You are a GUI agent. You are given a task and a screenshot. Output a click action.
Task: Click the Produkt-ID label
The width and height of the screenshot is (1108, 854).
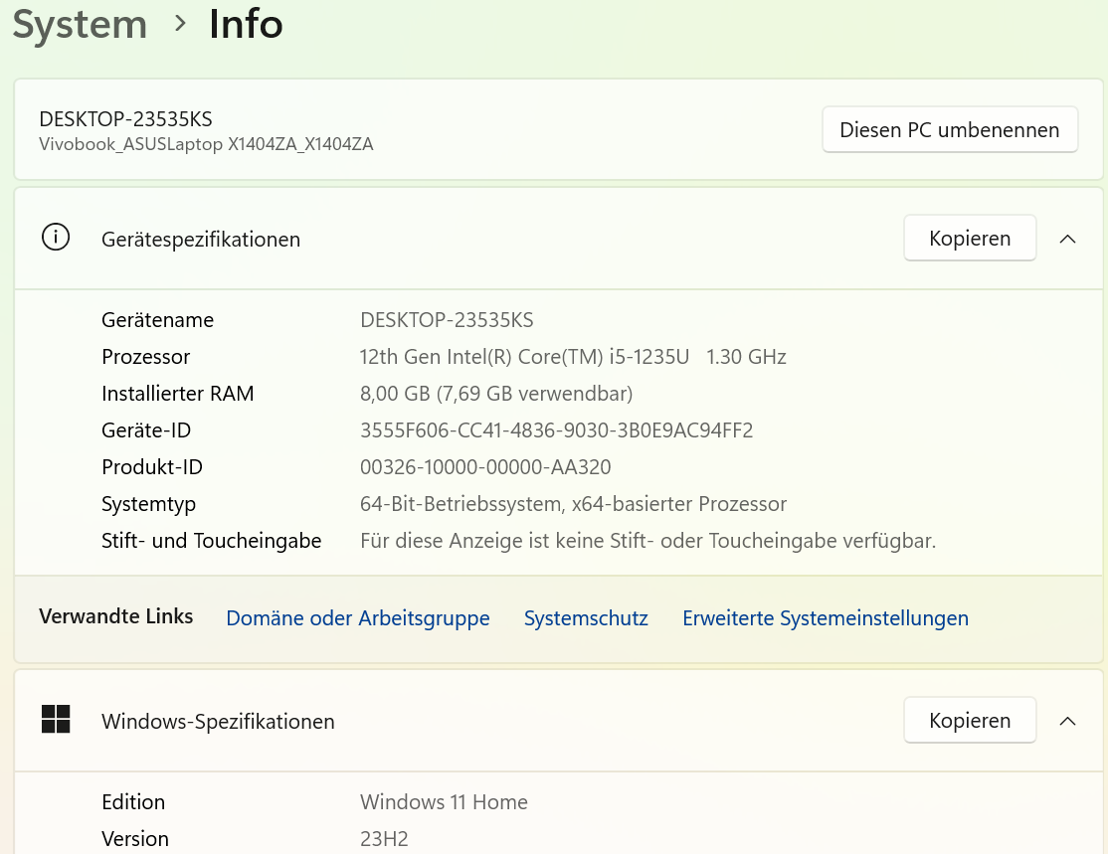coord(152,467)
